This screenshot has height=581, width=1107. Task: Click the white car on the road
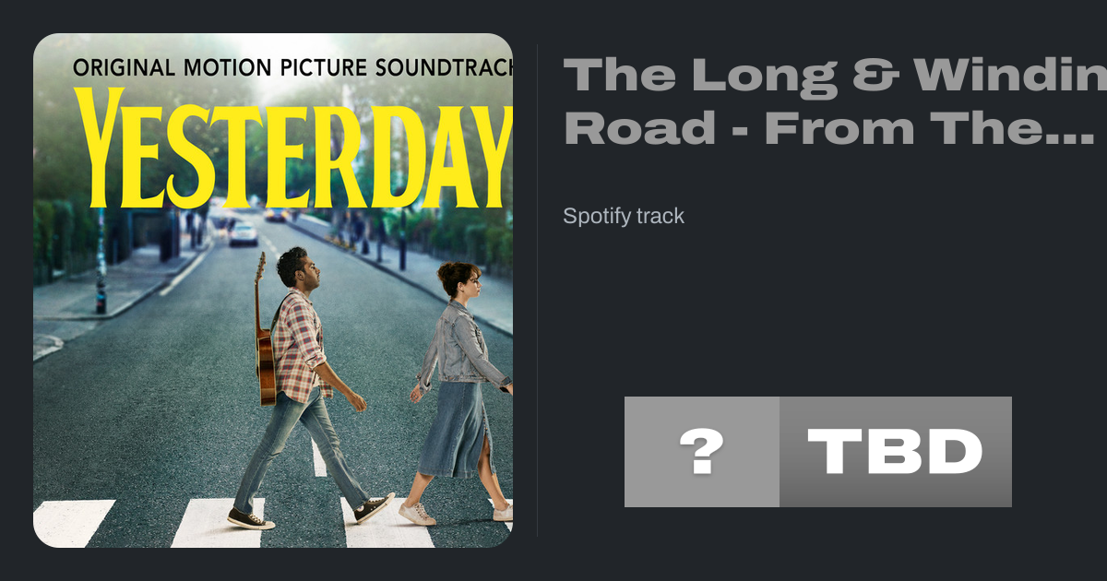tap(244, 232)
